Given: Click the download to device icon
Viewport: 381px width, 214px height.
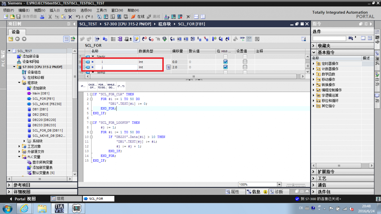Looking at the screenshot, I should point(106,17).
